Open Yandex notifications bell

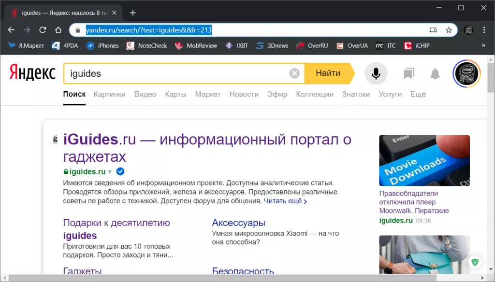(435, 73)
